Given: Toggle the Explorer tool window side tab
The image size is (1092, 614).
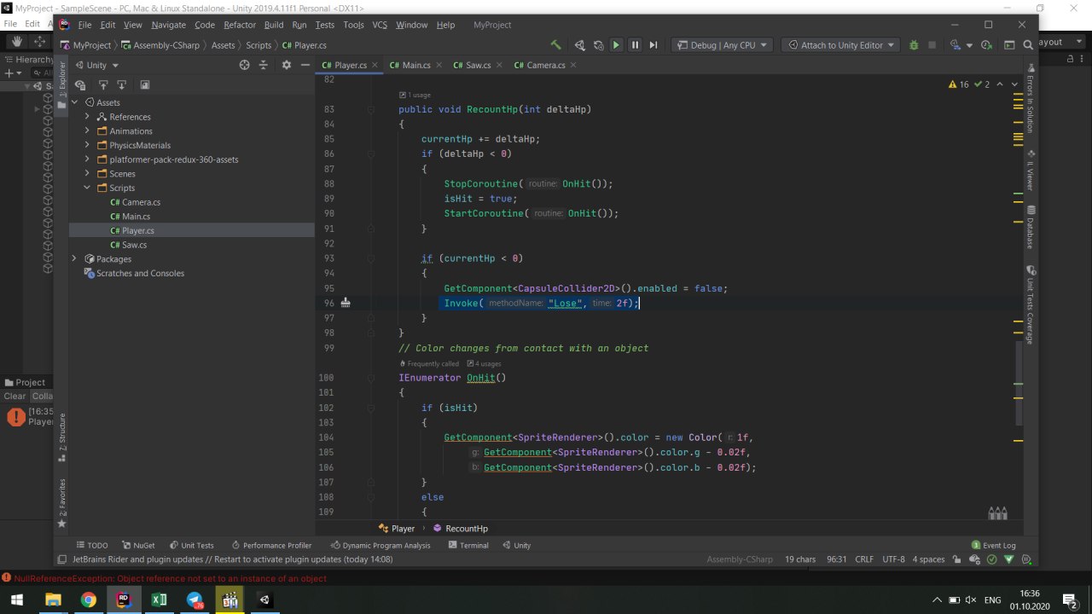Looking at the screenshot, I should (61, 81).
